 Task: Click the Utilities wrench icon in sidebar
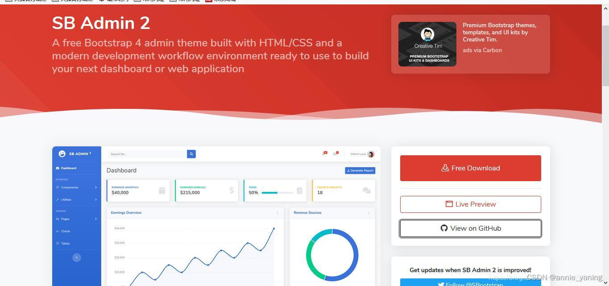point(58,199)
